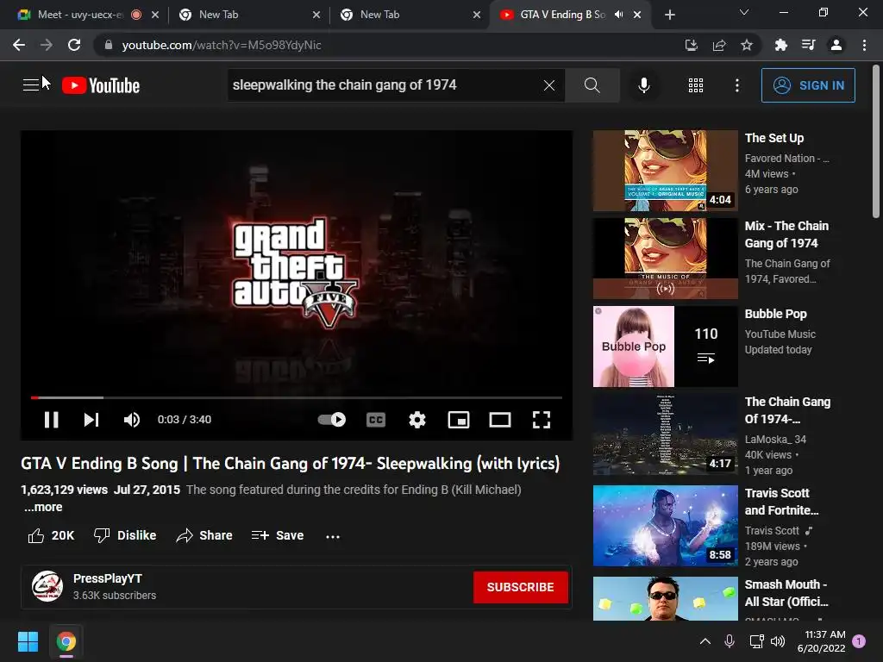The image size is (883, 662).
Task: Dislike the video
Action: 124,535
